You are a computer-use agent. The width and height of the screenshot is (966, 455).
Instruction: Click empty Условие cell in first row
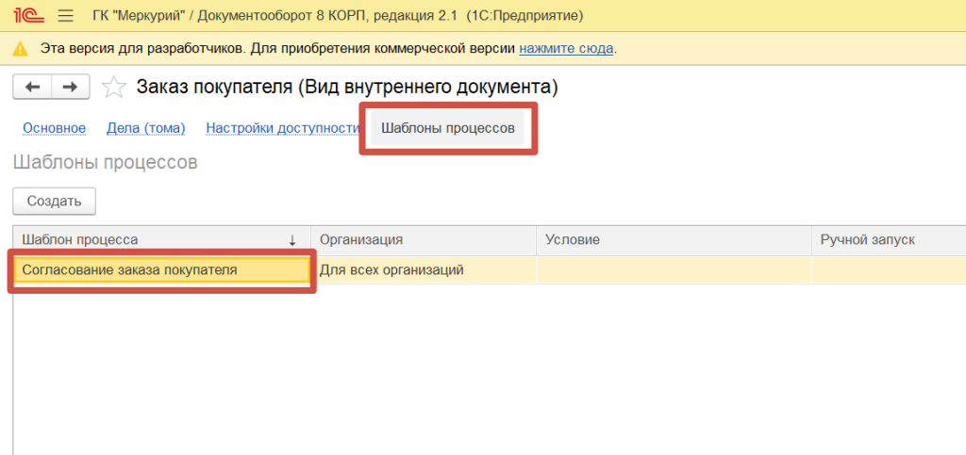pos(674,270)
